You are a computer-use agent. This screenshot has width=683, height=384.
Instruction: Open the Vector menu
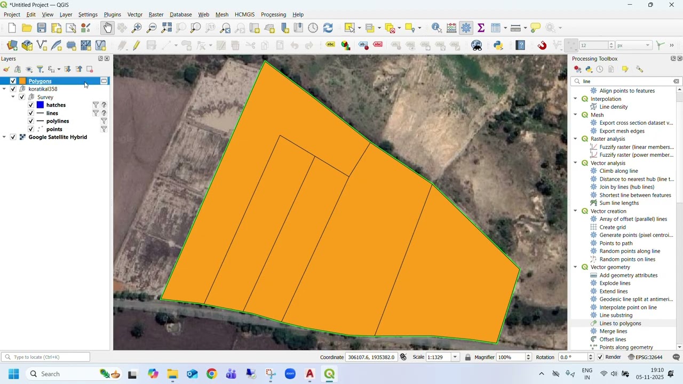[x=135, y=14]
